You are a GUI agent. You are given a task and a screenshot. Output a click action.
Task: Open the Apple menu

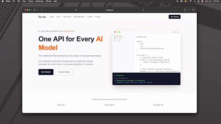pyautogui.click(x=3, y=1)
